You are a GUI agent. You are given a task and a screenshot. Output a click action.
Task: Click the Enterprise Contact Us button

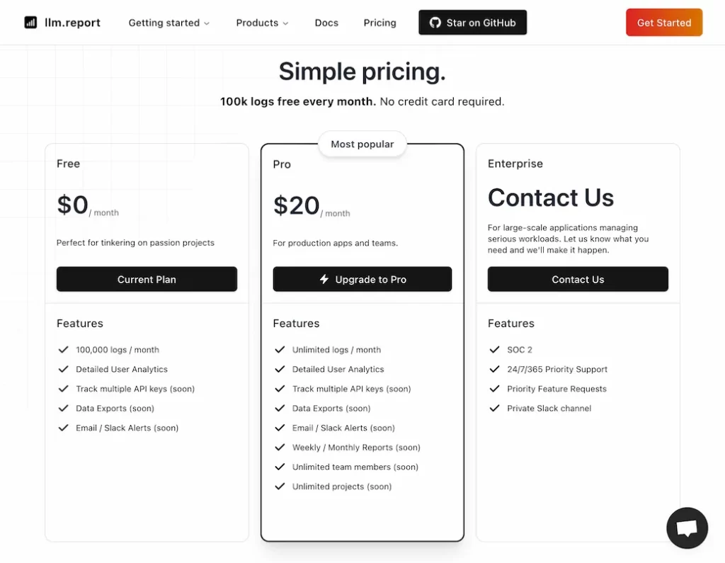point(578,279)
